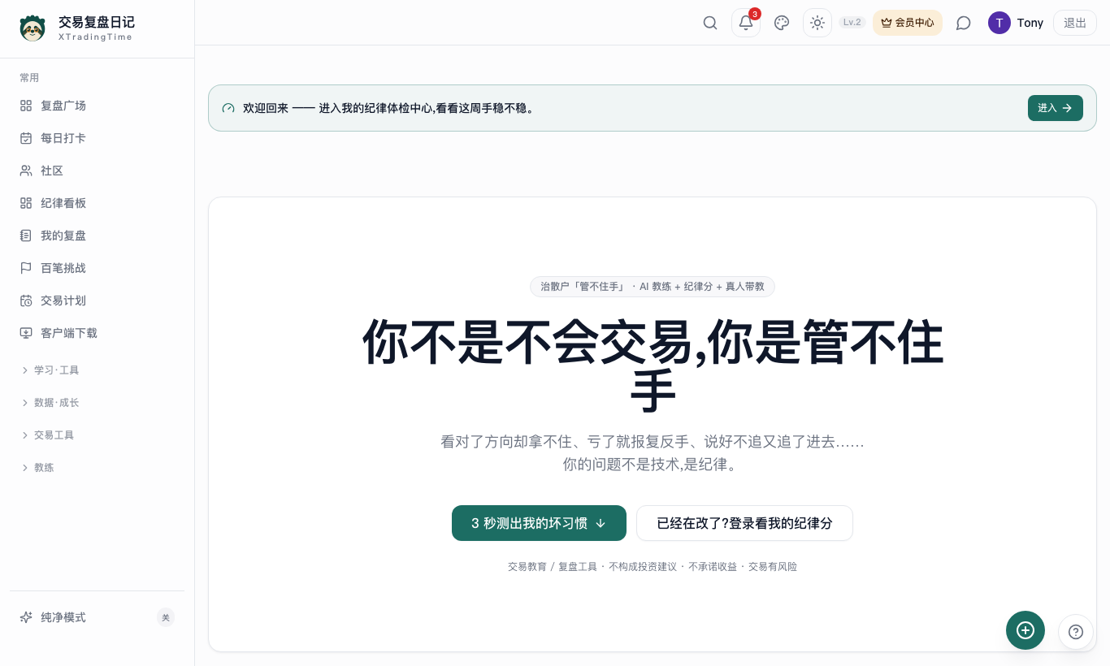Open 百笔挑战 challenge
The width and height of the screenshot is (1110, 666).
pos(98,268)
